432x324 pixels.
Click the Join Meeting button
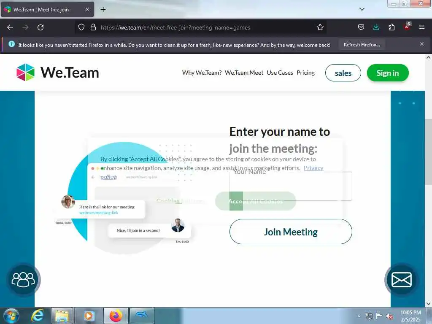[291, 232]
